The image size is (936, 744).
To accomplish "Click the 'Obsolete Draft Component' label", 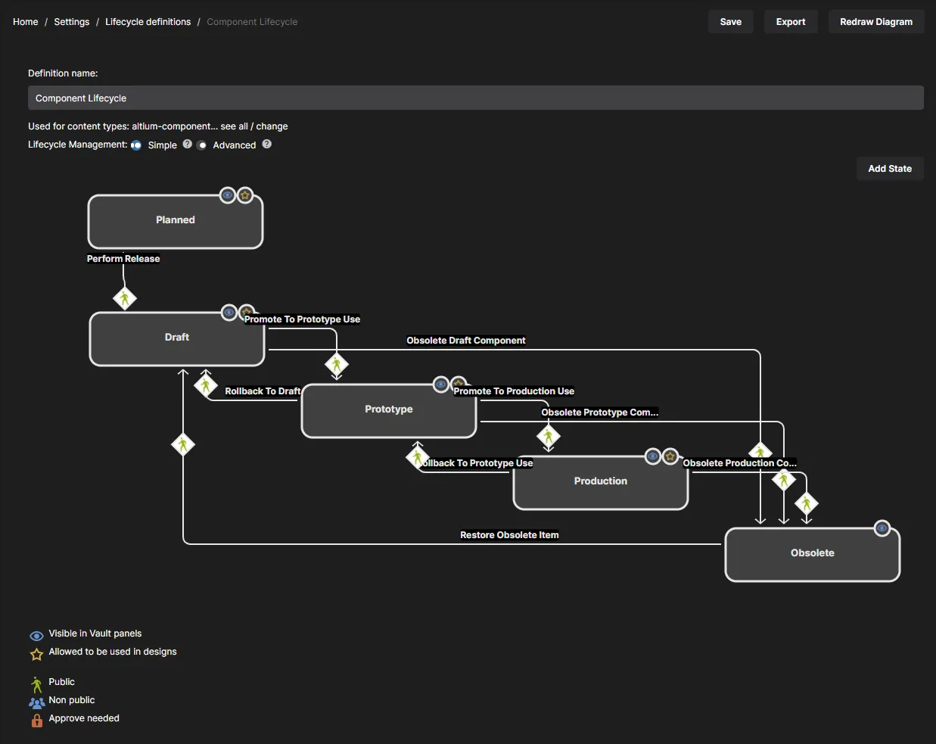I will 466,341.
